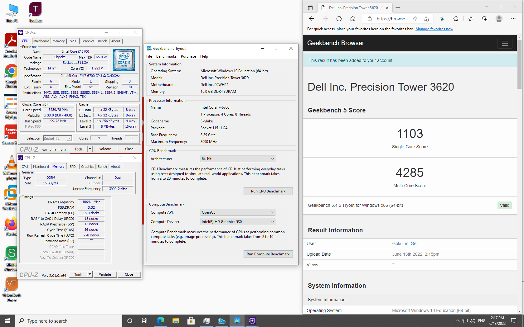This screenshot has width=524, height=327.
Task: Open File Explorer from taskbar
Action: [176, 321]
